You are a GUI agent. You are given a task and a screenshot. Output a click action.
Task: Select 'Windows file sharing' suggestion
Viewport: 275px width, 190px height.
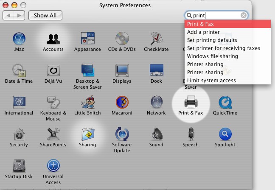(x=227, y=56)
